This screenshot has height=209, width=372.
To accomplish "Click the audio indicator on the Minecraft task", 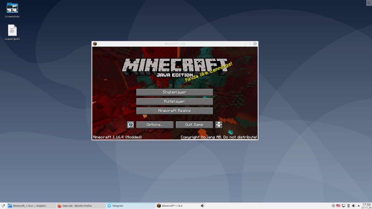I will point(202,206).
